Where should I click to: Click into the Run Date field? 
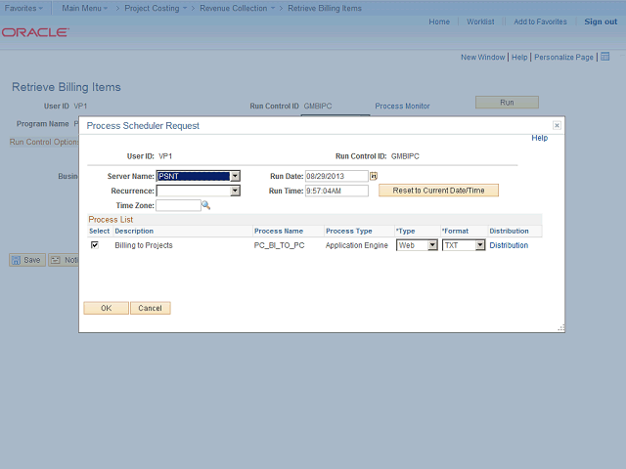(x=336, y=176)
